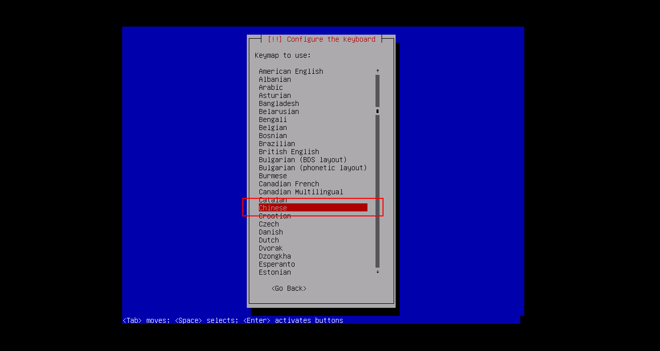Screen dimensions: 660x351
Task: Click the scrollbar position thumb
Action: (x=378, y=111)
